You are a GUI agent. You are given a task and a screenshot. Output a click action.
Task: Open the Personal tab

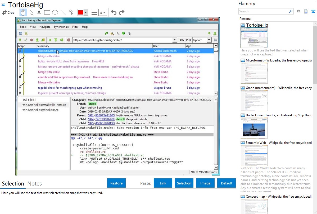[245, 19]
